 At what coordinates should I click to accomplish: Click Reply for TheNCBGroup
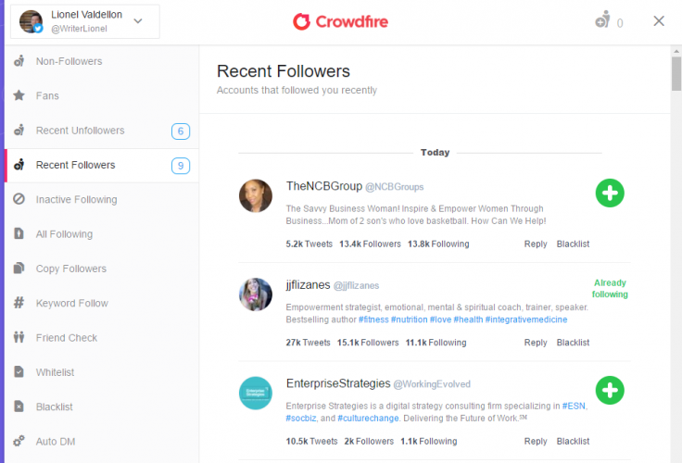point(536,244)
